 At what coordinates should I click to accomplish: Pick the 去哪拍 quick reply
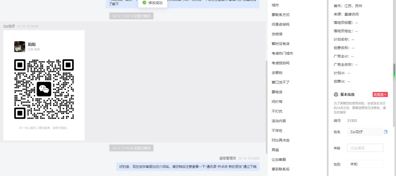(x=277, y=73)
